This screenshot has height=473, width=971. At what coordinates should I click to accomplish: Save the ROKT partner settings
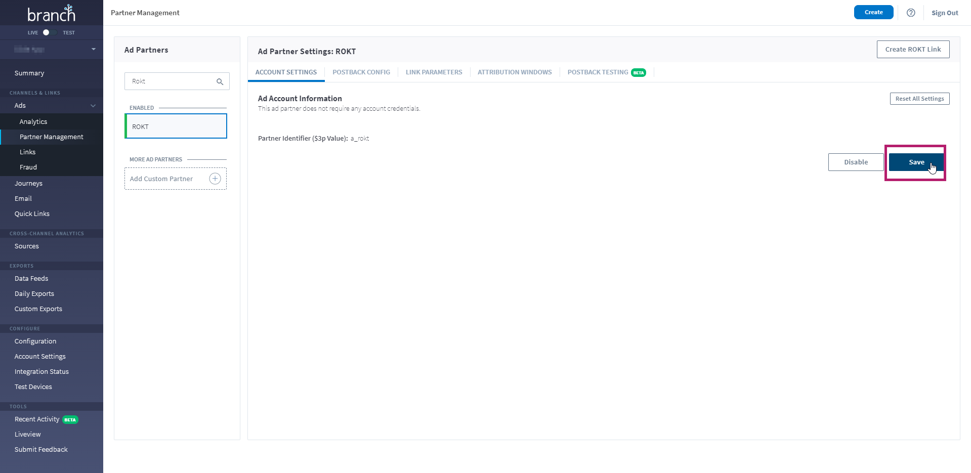(x=916, y=162)
